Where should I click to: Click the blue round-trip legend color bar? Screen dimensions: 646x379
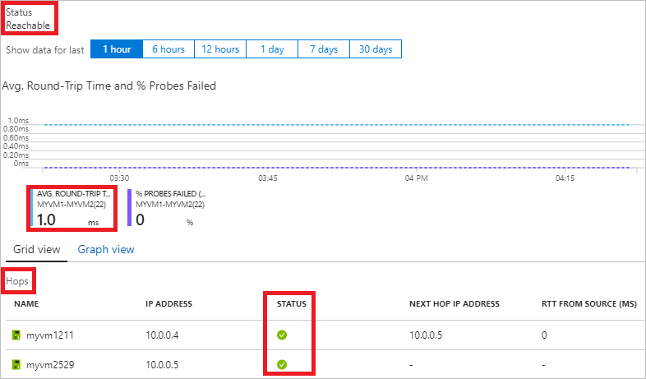(x=32, y=208)
